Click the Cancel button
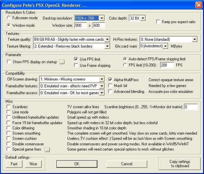Viewport: 204px width, 174px height. 126,164
